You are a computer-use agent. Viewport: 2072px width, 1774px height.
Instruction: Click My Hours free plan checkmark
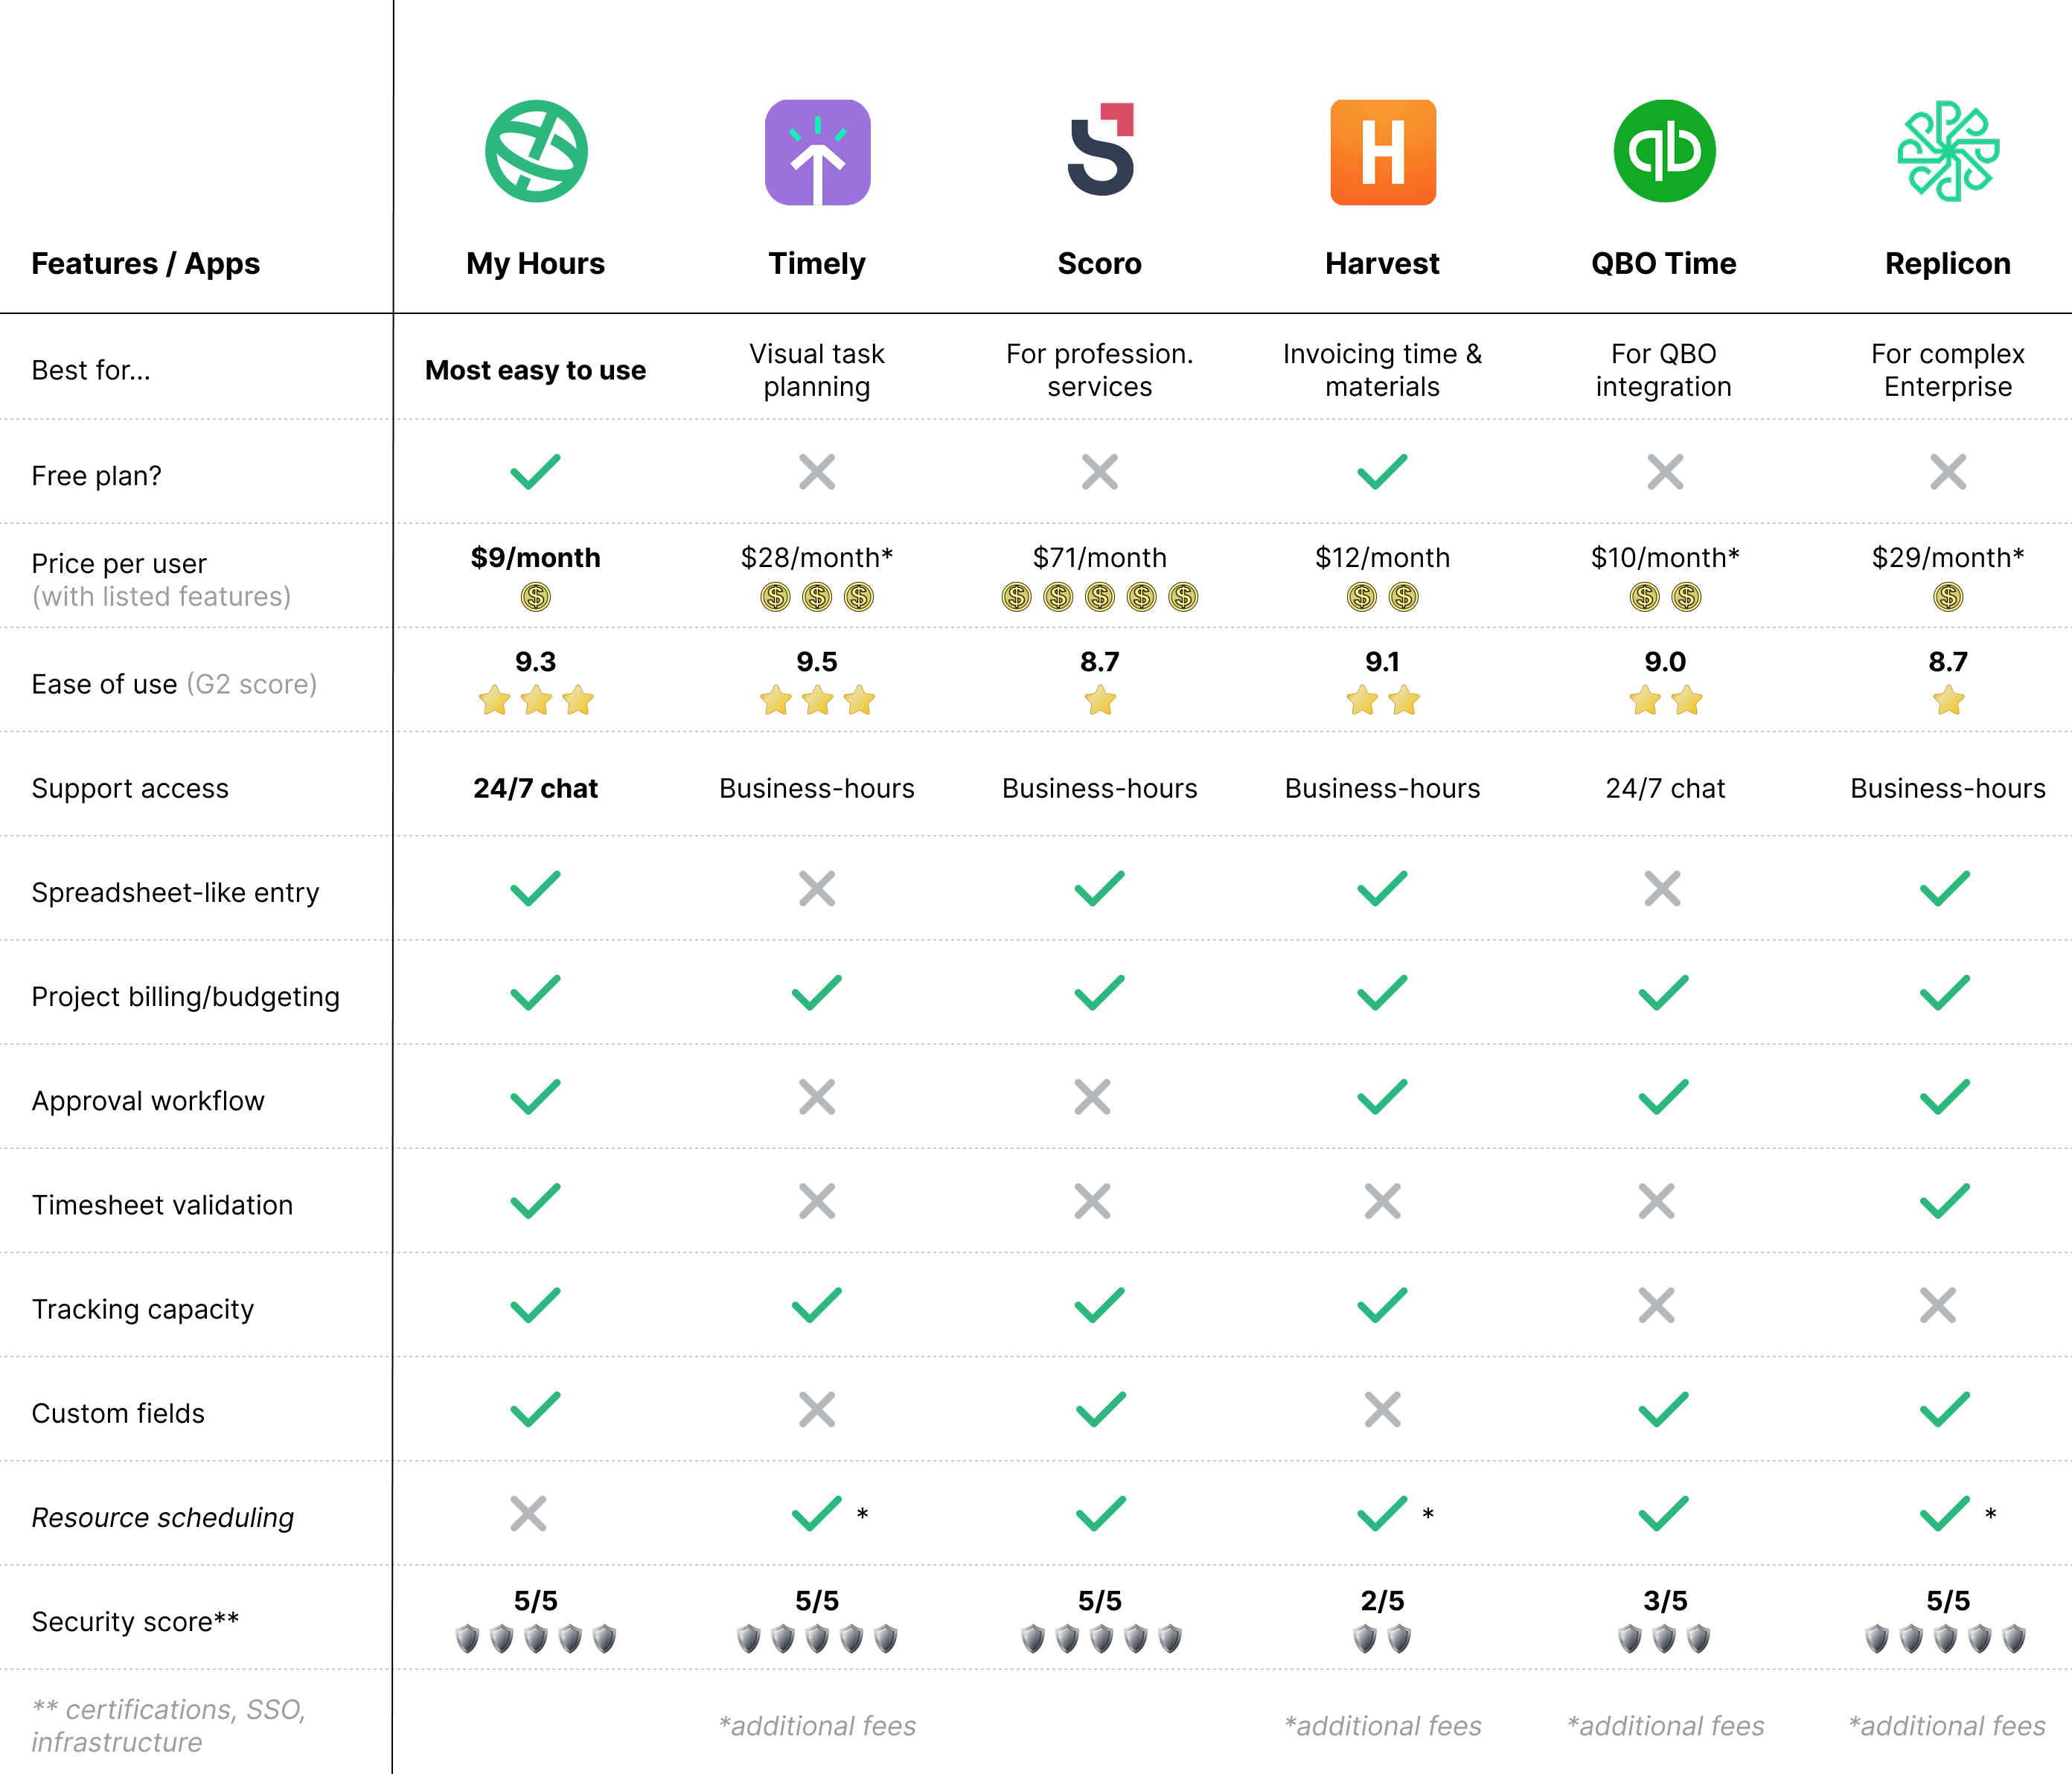point(536,472)
